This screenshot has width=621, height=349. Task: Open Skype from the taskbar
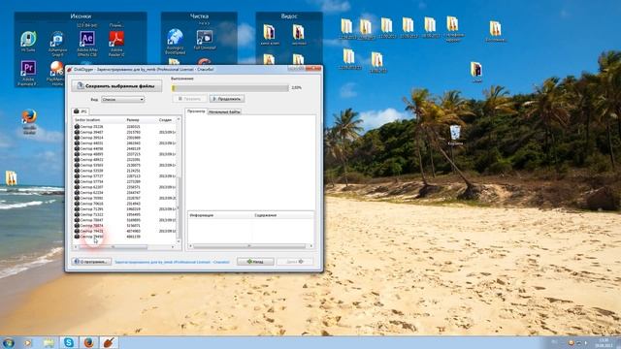pos(69,342)
